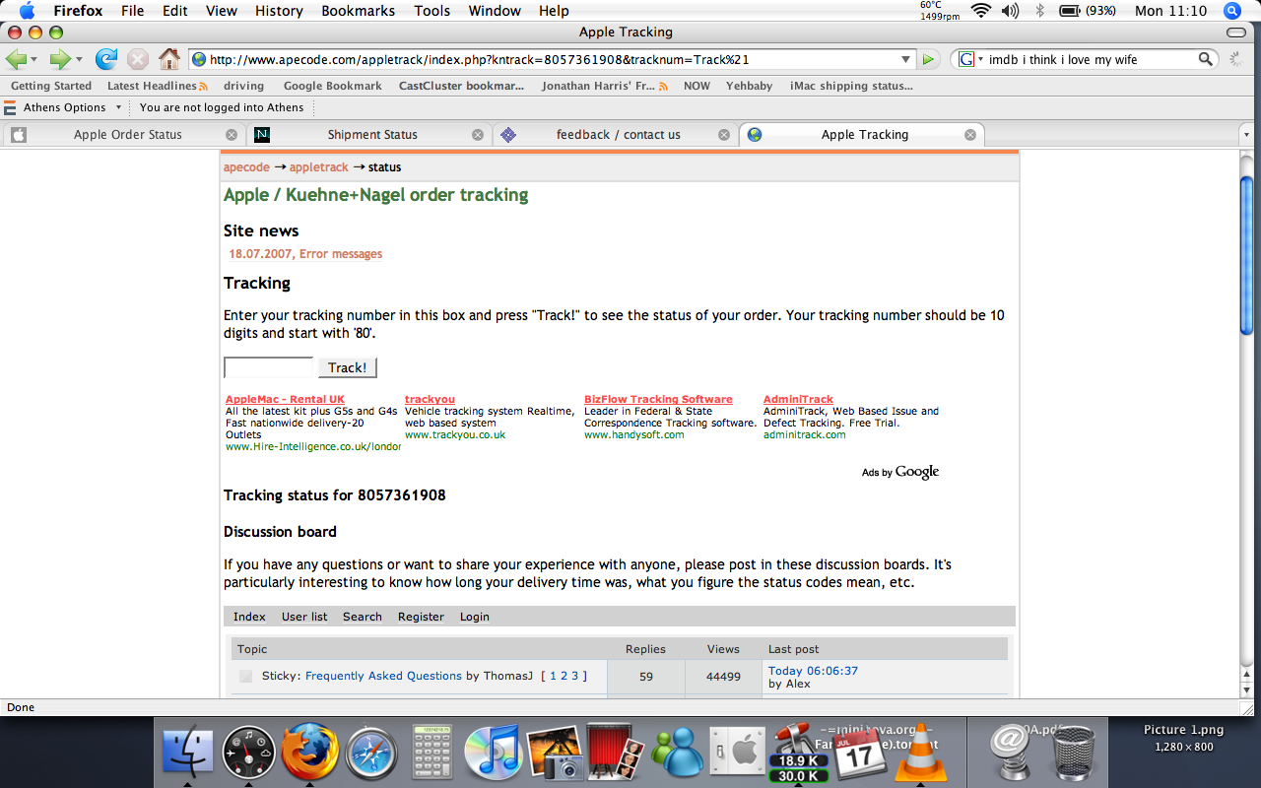Go to the Firefox home page
The image size is (1261, 788).
pos(169,59)
